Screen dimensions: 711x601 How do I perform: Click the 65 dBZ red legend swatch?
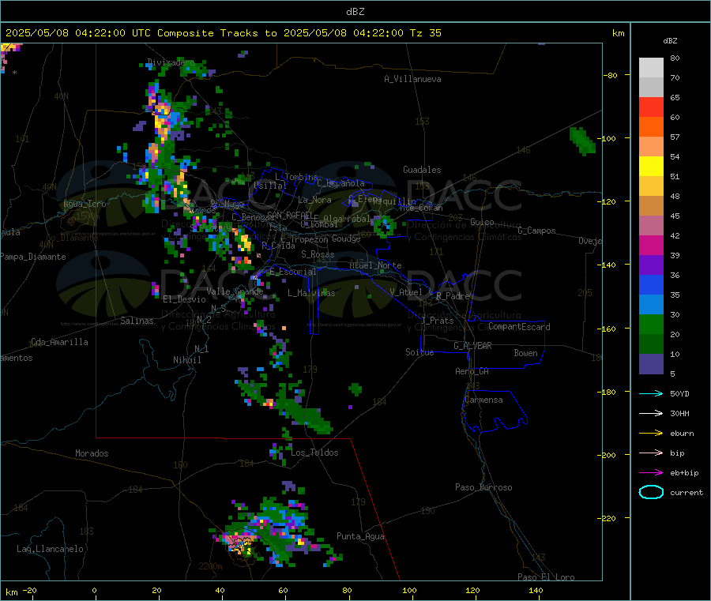651,107
